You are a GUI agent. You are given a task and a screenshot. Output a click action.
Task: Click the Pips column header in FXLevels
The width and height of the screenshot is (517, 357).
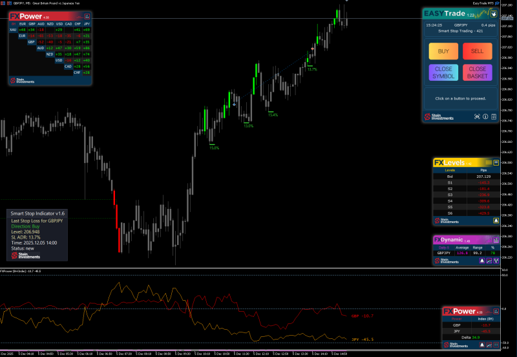click(x=483, y=170)
